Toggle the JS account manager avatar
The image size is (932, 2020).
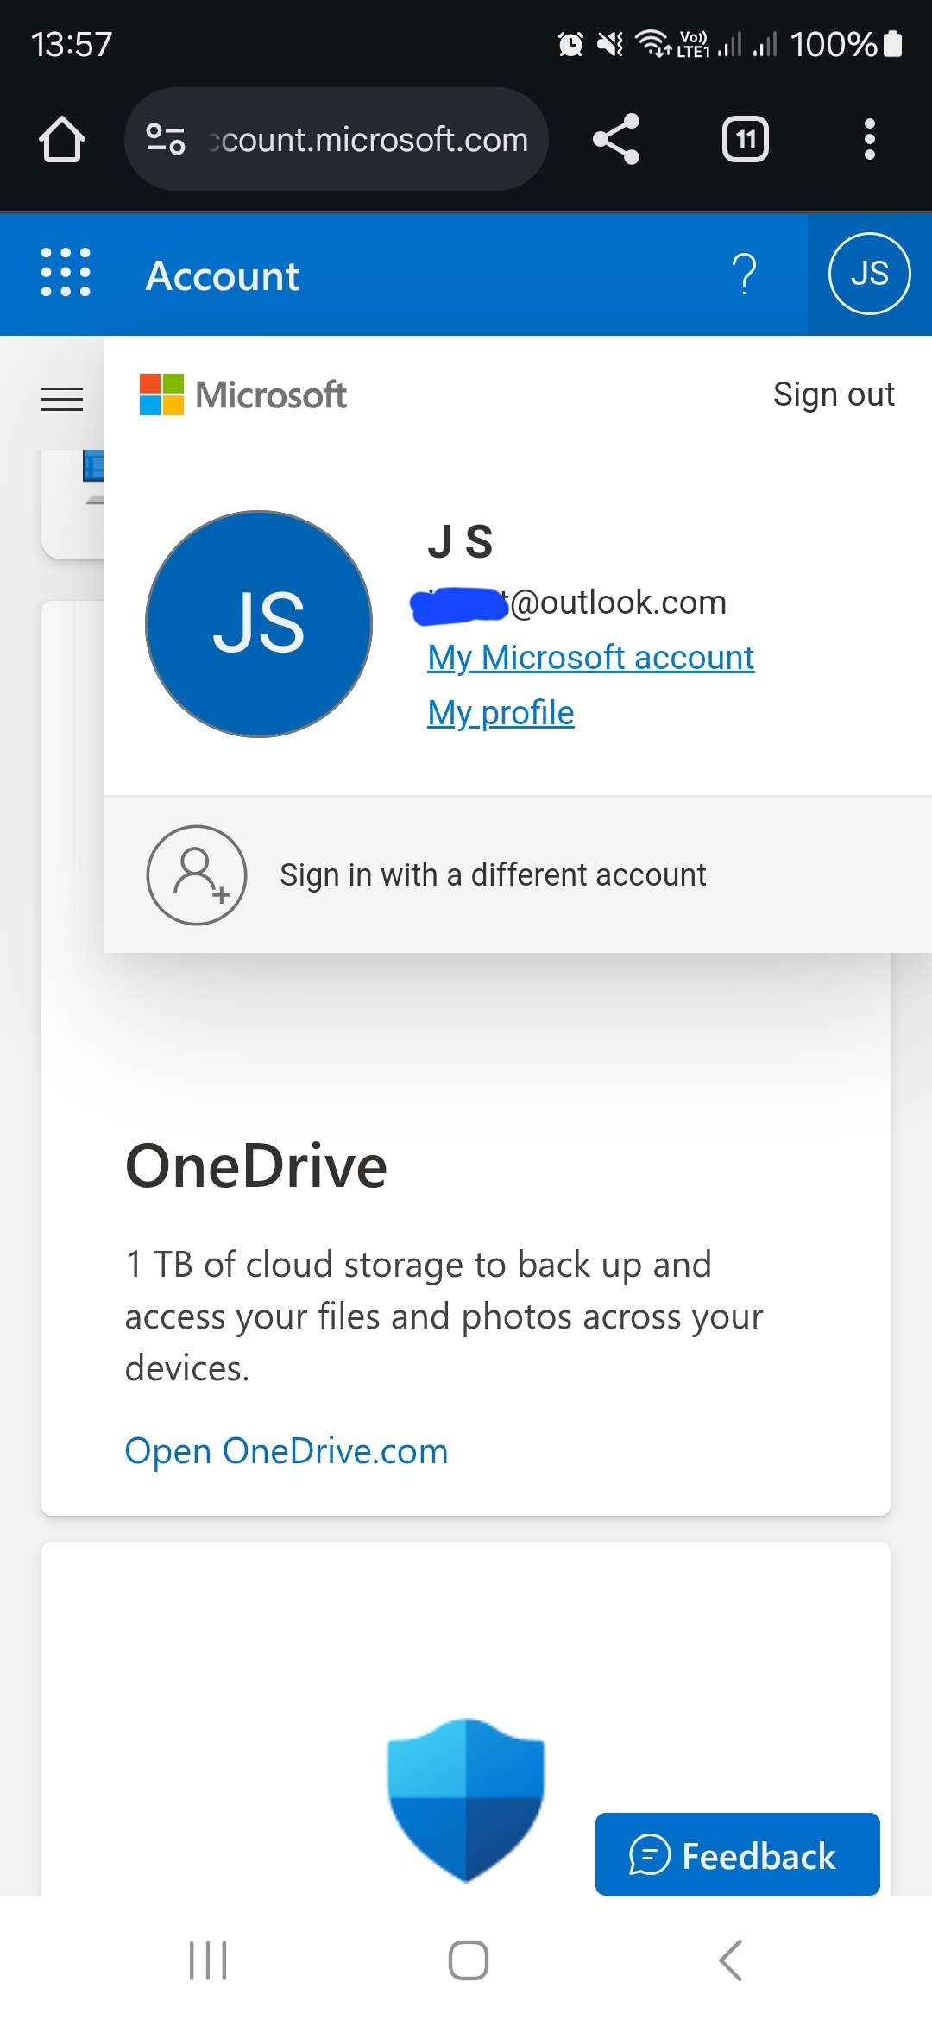(x=869, y=274)
